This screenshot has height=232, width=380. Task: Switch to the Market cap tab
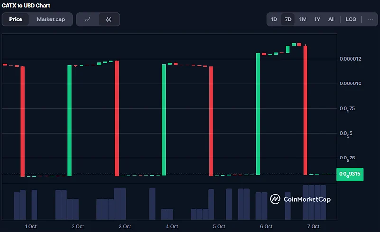(x=51, y=19)
